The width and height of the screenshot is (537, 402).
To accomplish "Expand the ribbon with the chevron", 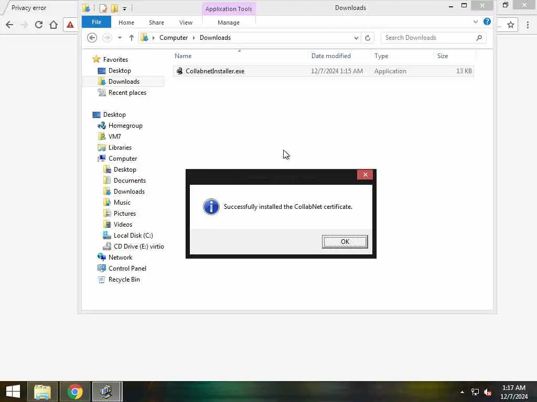I will coord(475,21).
